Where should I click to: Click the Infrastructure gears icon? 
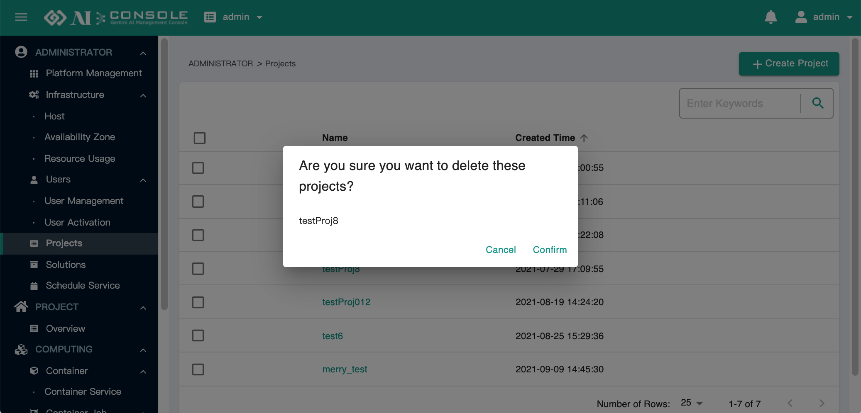tap(34, 95)
